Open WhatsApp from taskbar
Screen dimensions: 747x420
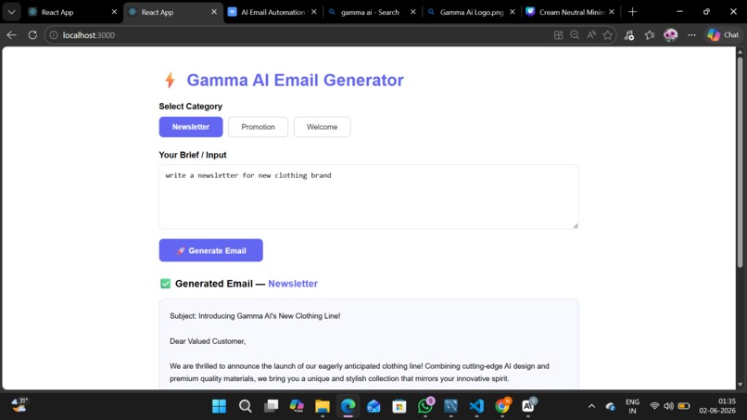[x=425, y=406]
